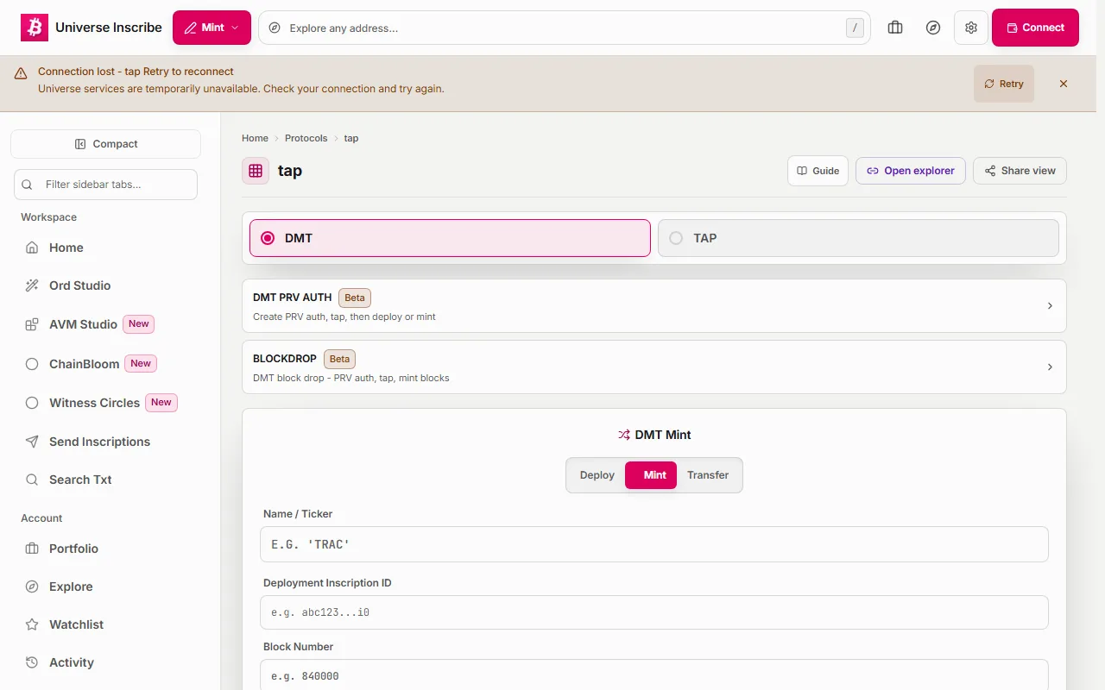Open the Mint dropdown menu

212,28
